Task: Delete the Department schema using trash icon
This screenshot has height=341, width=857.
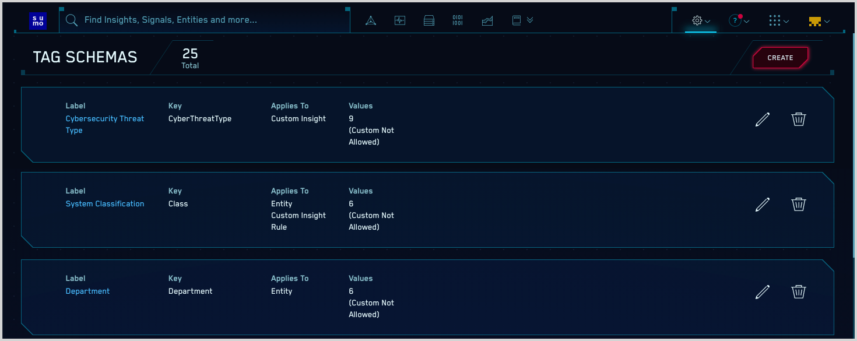Action: coord(798,292)
